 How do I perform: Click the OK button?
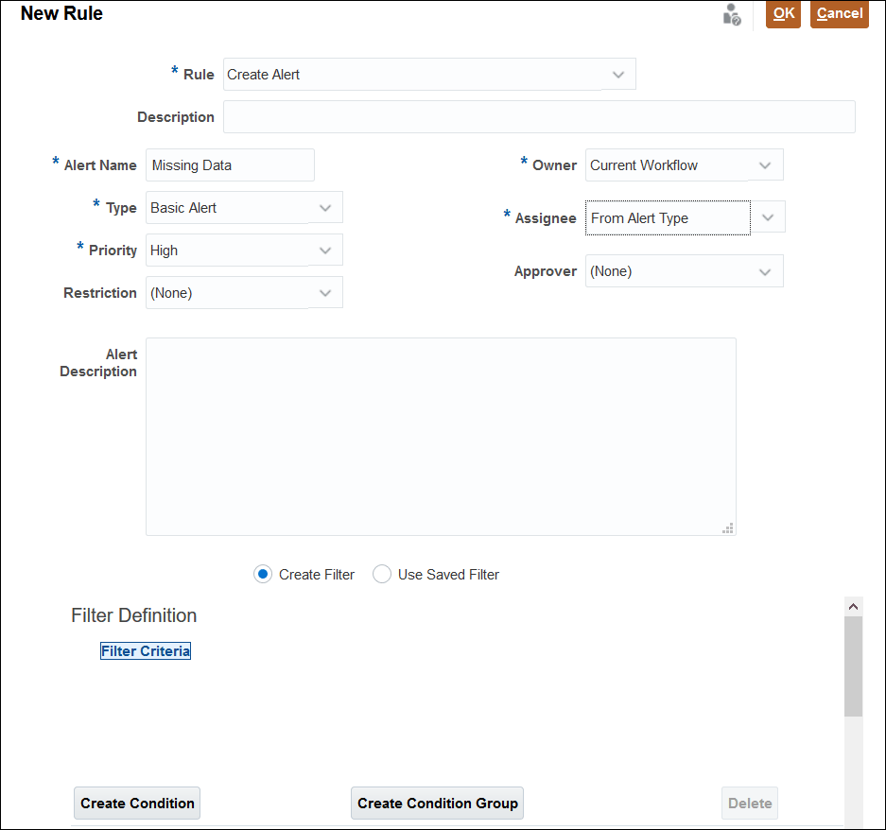click(783, 14)
